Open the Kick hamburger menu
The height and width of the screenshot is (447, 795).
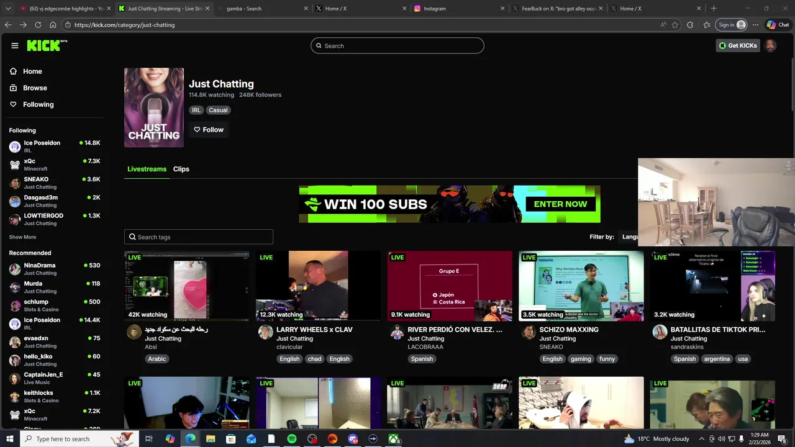pyautogui.click(x=14, y=45)
